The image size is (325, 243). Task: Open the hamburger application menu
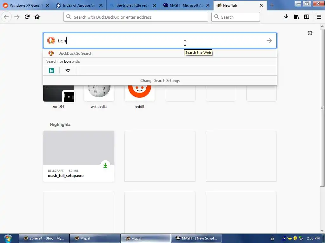coord(319,17)
